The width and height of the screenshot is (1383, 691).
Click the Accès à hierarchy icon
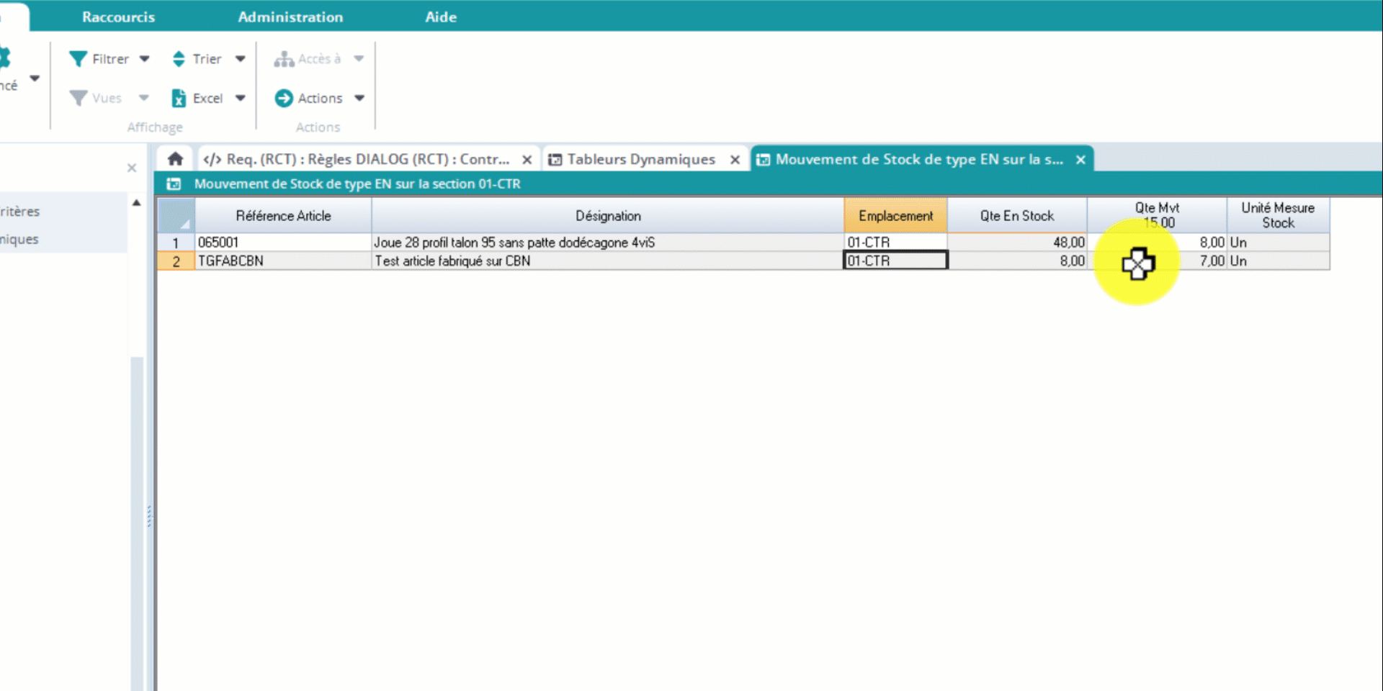tap(284, 59)
